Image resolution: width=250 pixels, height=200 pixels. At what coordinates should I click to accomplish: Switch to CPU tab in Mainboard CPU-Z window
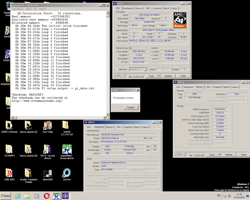click(89, 127)
